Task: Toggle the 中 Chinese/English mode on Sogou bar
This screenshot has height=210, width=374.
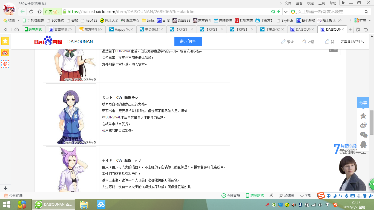Action: coord(329,196)
